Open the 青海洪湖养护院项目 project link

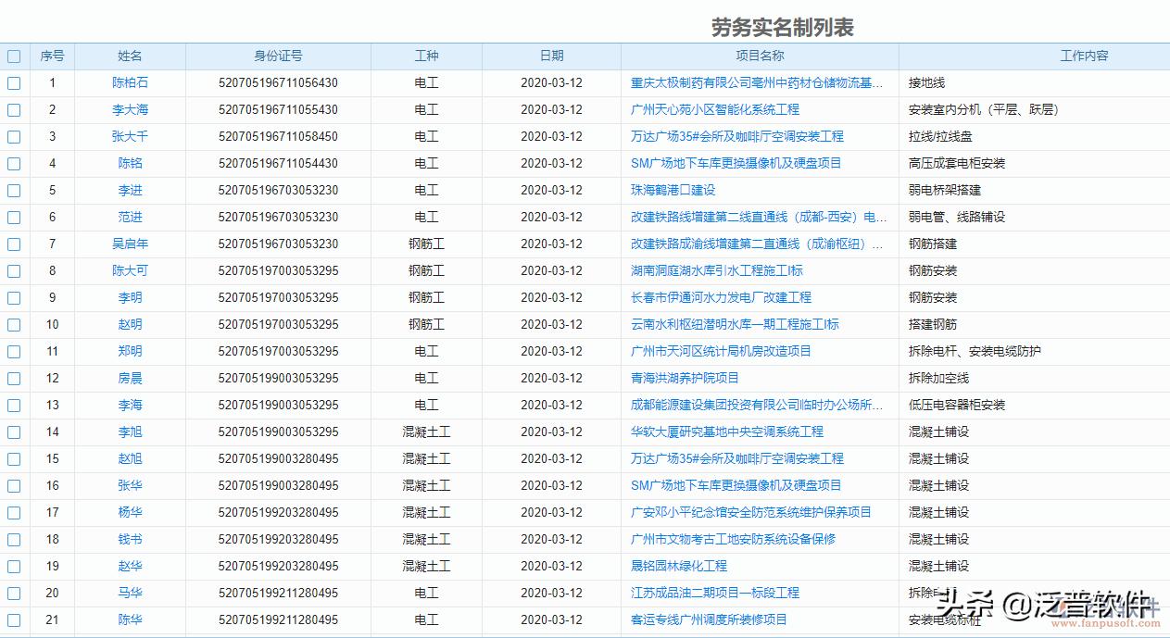coord(683,378)
